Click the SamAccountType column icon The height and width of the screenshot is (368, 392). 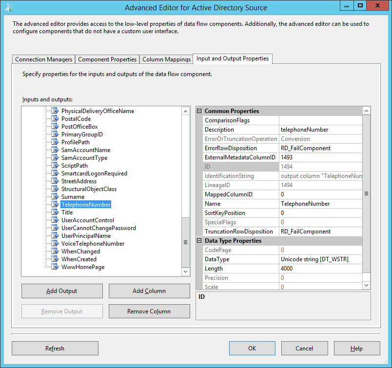55,157
